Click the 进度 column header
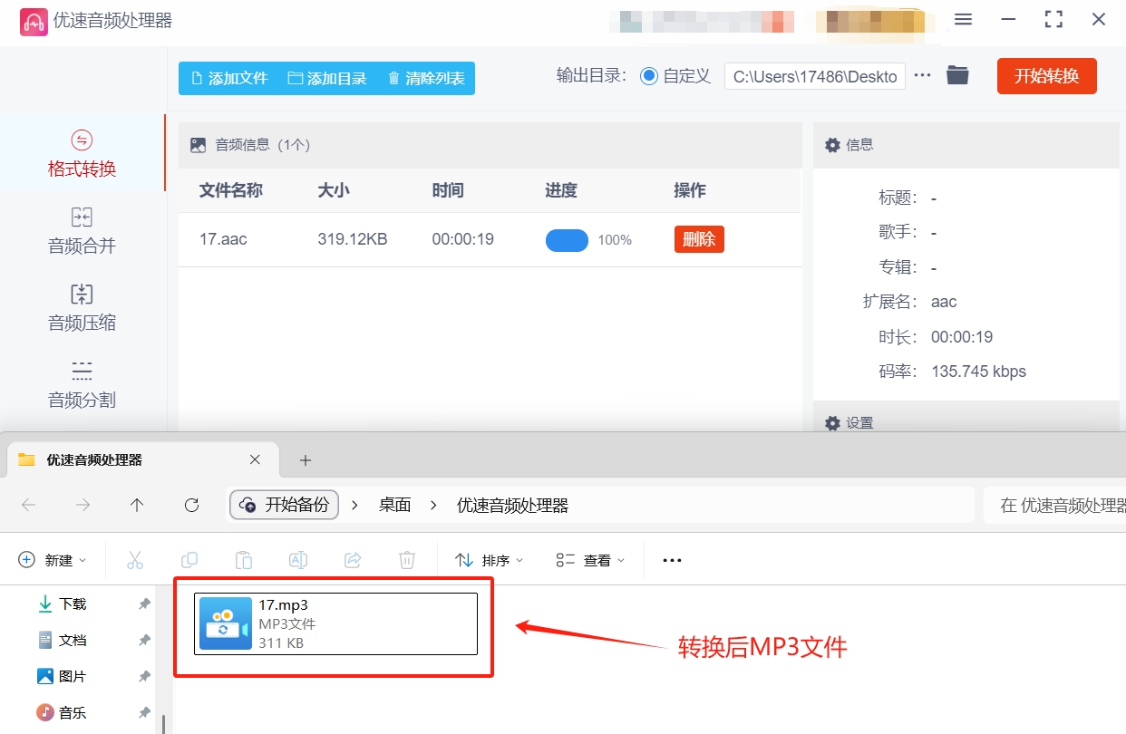Viewport: 1126px width, 734px height. tap(561, 190)
